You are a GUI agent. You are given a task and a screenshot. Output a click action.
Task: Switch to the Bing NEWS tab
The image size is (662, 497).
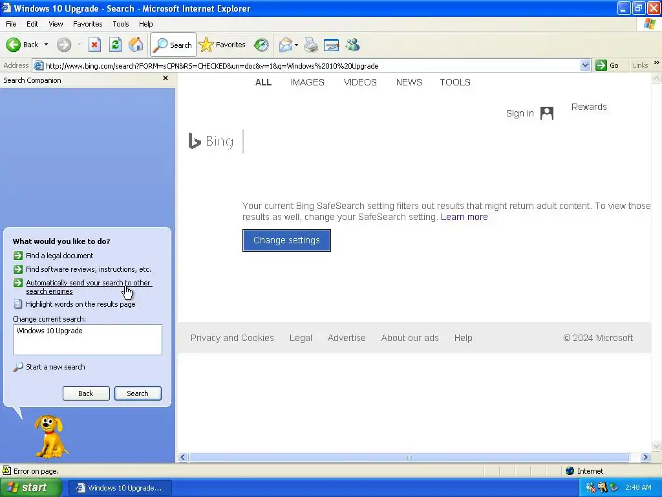click(x=409, y=82)
